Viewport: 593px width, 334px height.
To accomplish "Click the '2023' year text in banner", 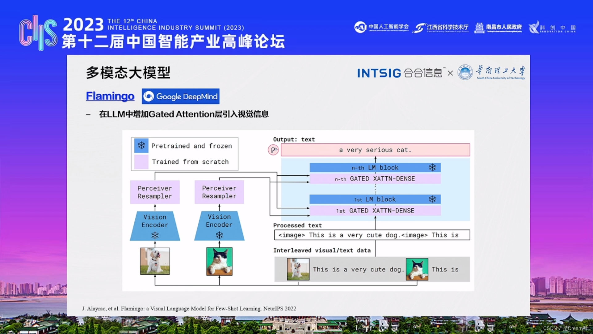I will coord(83,24).
